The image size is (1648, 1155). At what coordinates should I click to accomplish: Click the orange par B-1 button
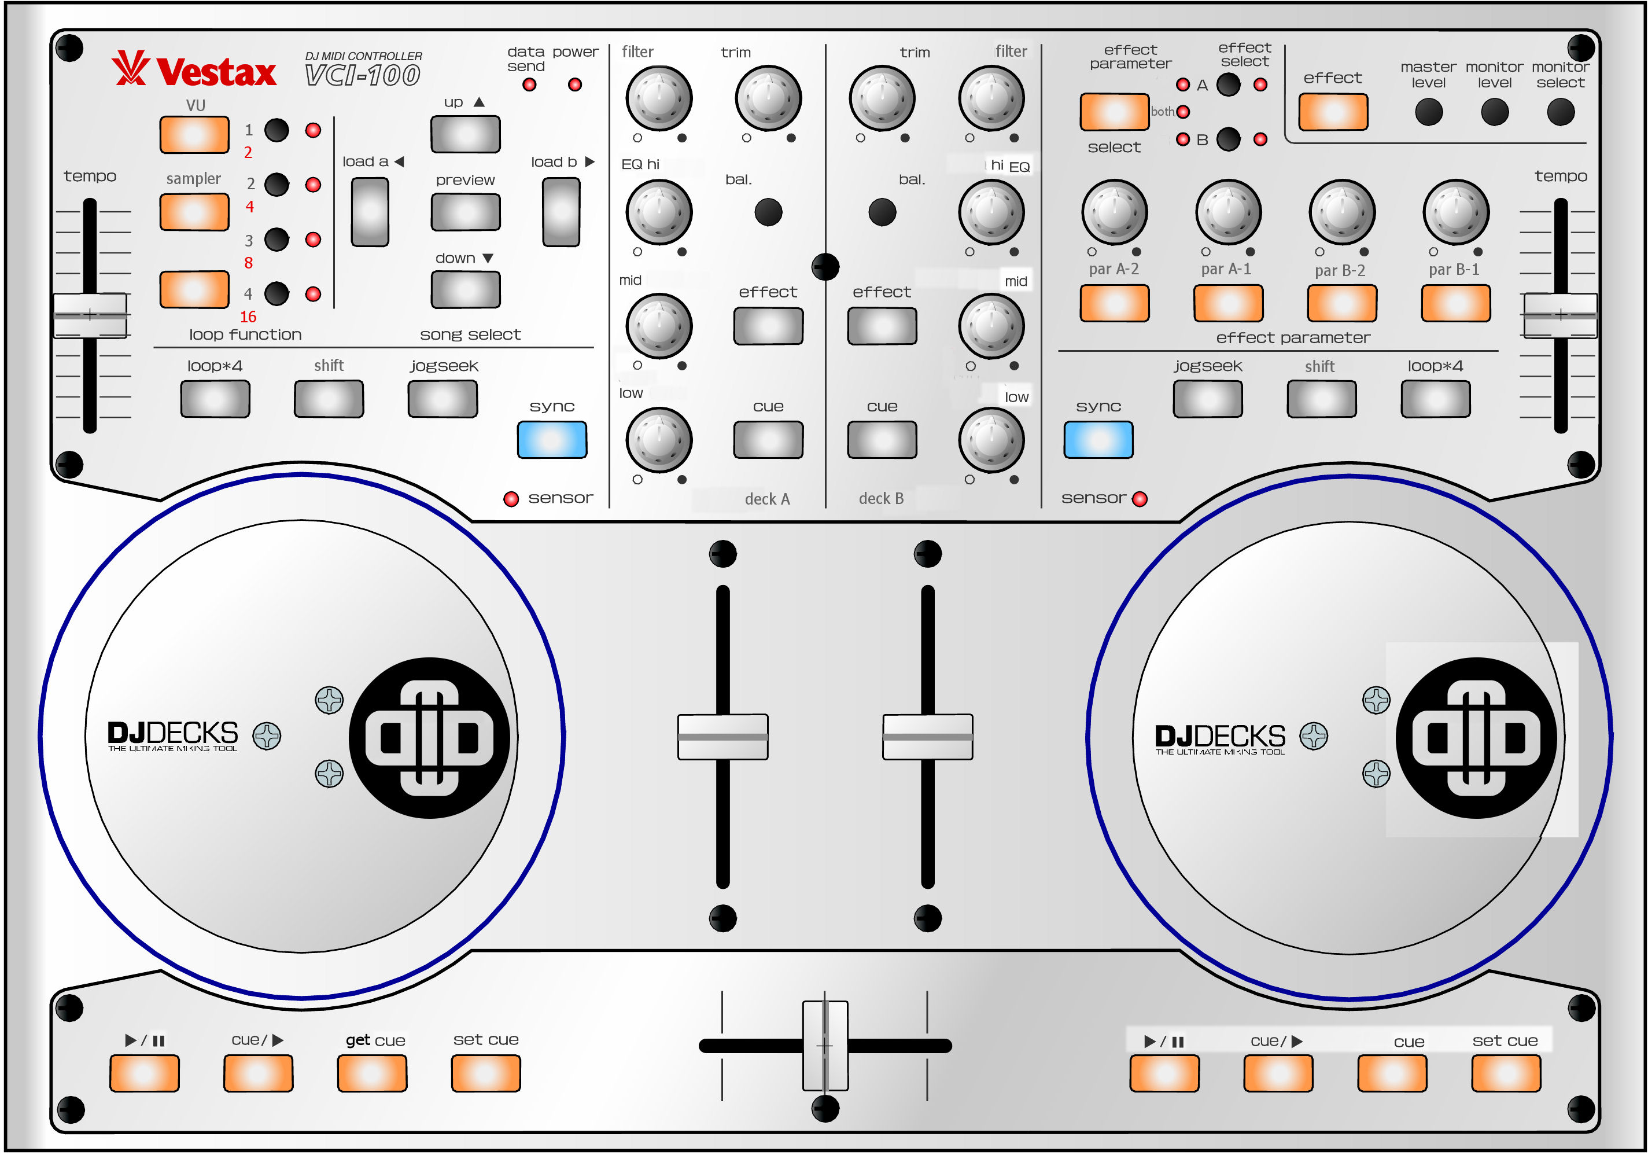(x=1455, y=304)
